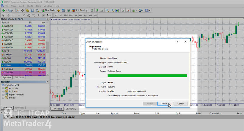244x131 pixels.
Task: Open the File menu
Action: [x=7, y=6]
